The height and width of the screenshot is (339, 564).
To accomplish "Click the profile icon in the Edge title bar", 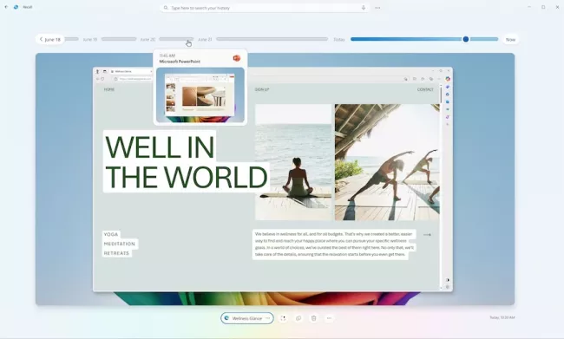I will point(97,72).
